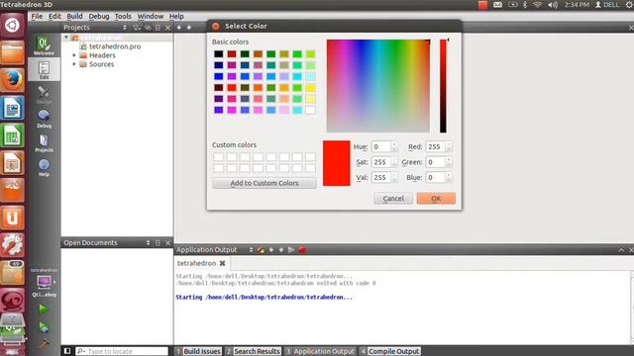This screenshot has height=356, width=634.
Task: Open Qt Creator Welcome mode
Action: click(x=44, y=45)
